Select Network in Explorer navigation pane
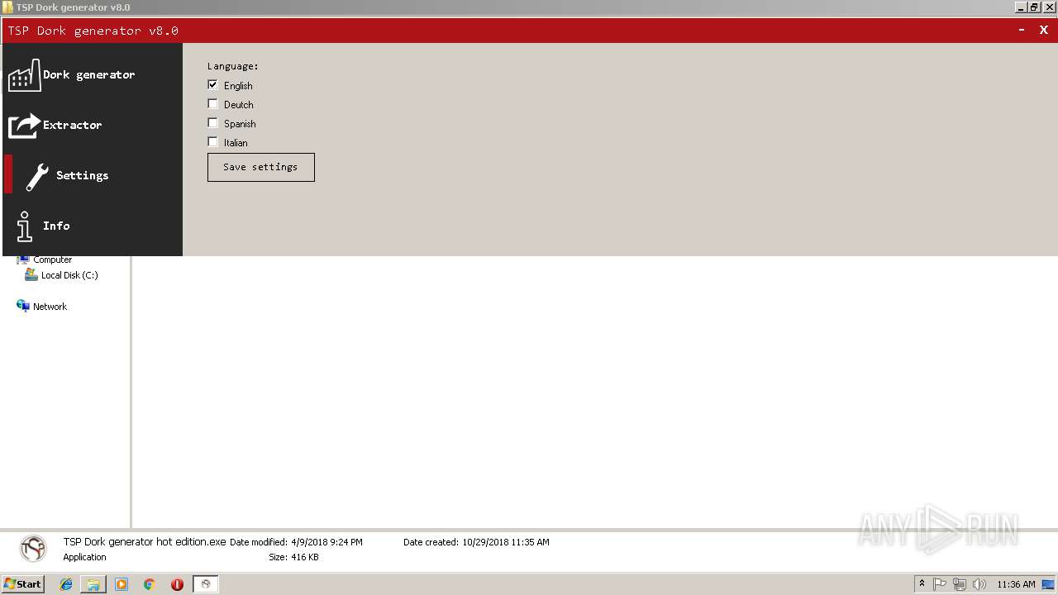The height and width of the screenshot is (595, 1058). (50, 307)
